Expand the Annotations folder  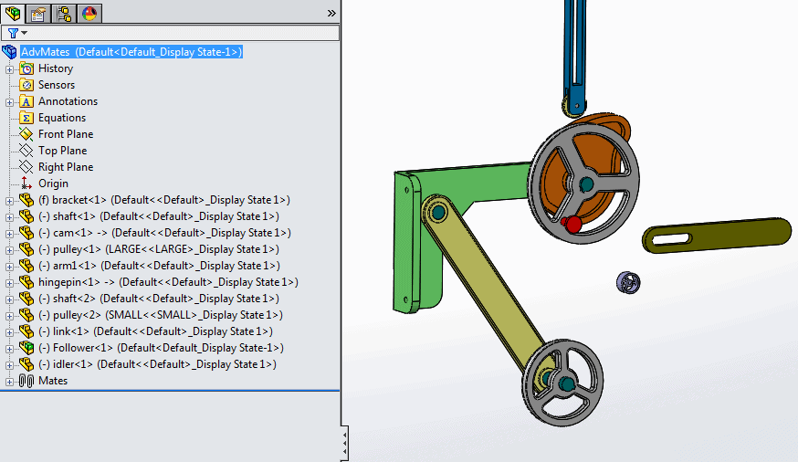pos(10,101)
